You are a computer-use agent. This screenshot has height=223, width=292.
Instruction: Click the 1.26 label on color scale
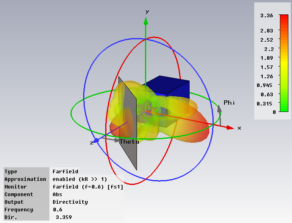(266, 76)
